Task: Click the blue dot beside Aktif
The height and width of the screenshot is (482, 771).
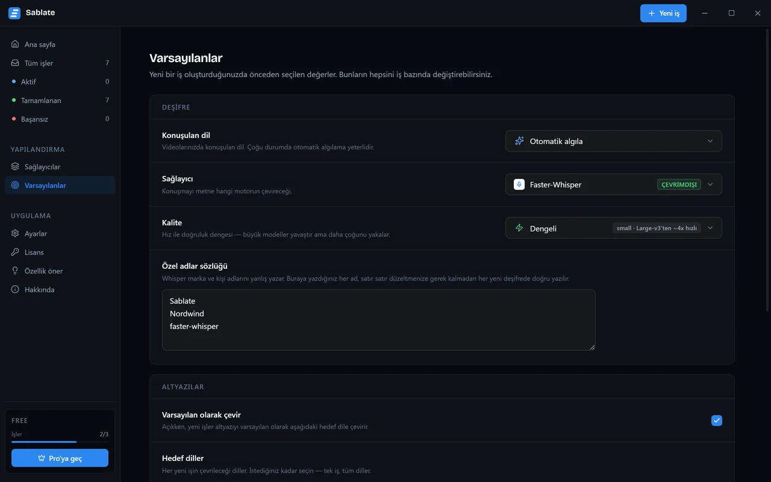Action: pyautogui.click(x=14, y=81)
